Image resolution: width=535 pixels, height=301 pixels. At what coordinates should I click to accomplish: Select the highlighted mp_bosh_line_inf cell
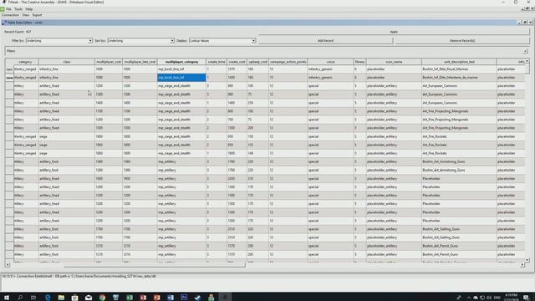[x=181, y=78]
